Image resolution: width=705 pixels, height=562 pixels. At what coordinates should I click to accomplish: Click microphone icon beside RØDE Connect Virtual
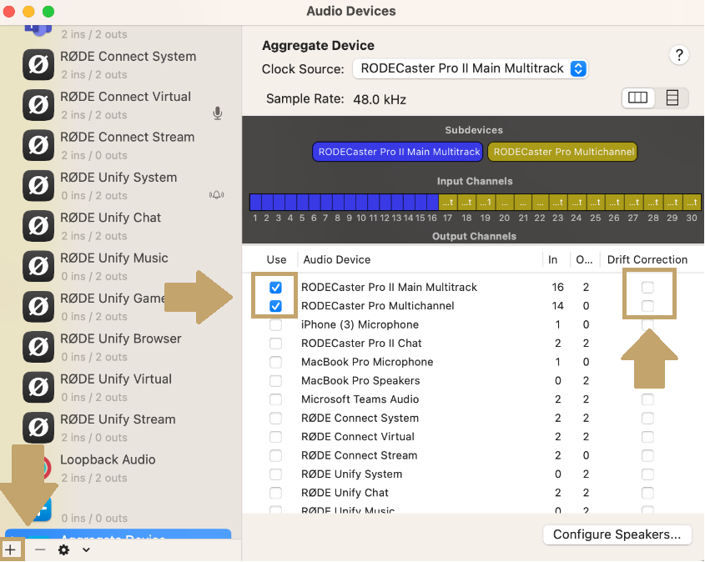tap(218, 113)
